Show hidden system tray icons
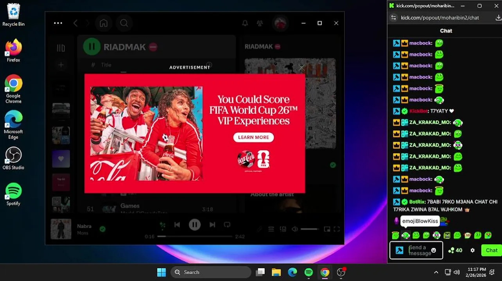 point(436,272)
